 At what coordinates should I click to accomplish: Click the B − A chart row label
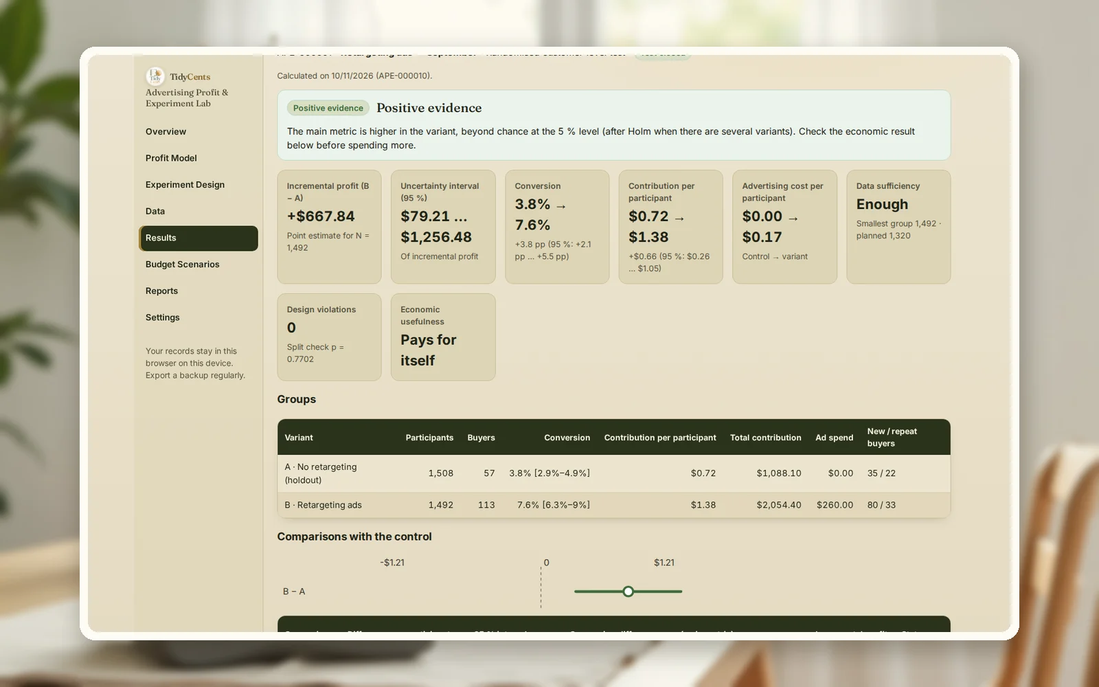tap(294, 592)
